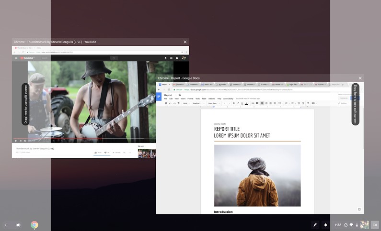381x231 pixels.
Task: Open the video's more actions ellipsis
Action: [130, 153]
